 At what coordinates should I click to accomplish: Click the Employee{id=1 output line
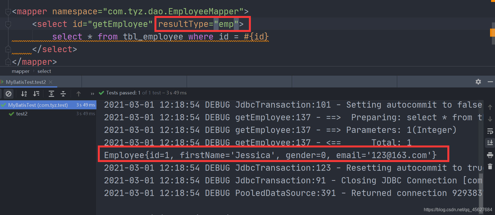(x=270, y=155)
